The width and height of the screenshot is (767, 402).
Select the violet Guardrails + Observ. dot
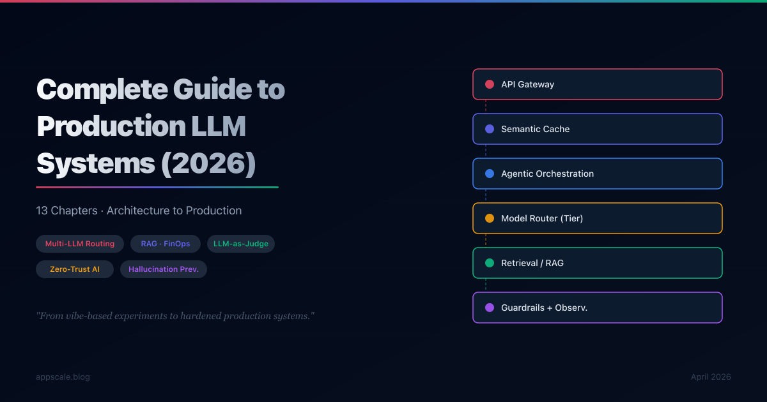(x=489, y=307)
